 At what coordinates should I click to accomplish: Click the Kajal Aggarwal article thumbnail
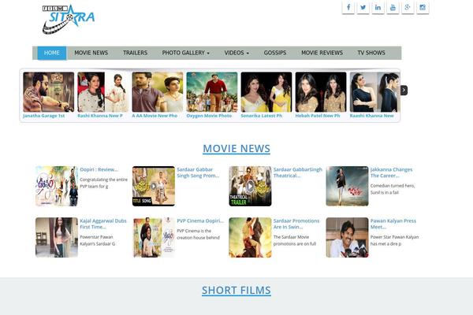coord(57,238)
